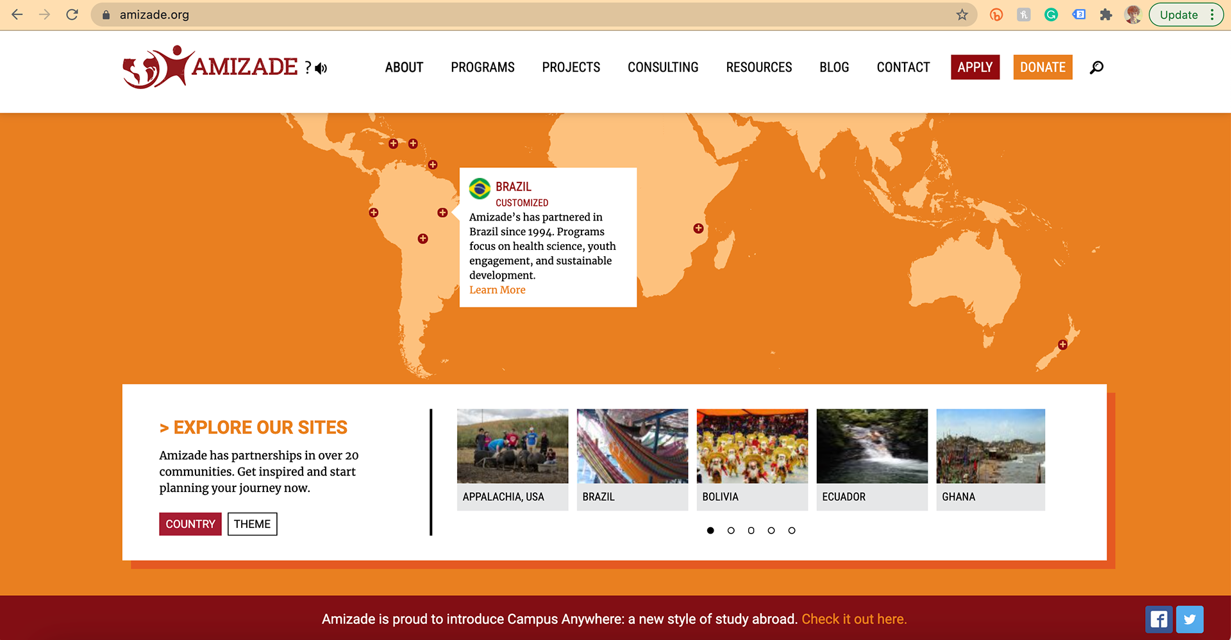
Task: Click the leftmost Caribbean map marker
Action: (394, 144)
